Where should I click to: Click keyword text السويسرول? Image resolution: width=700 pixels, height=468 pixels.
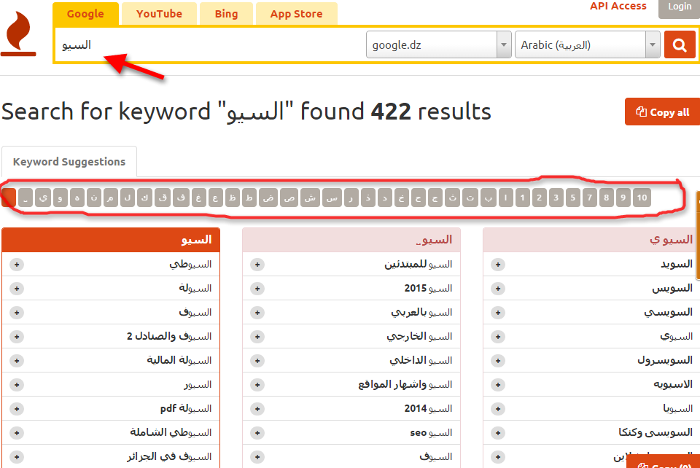(x=665, y=360)
